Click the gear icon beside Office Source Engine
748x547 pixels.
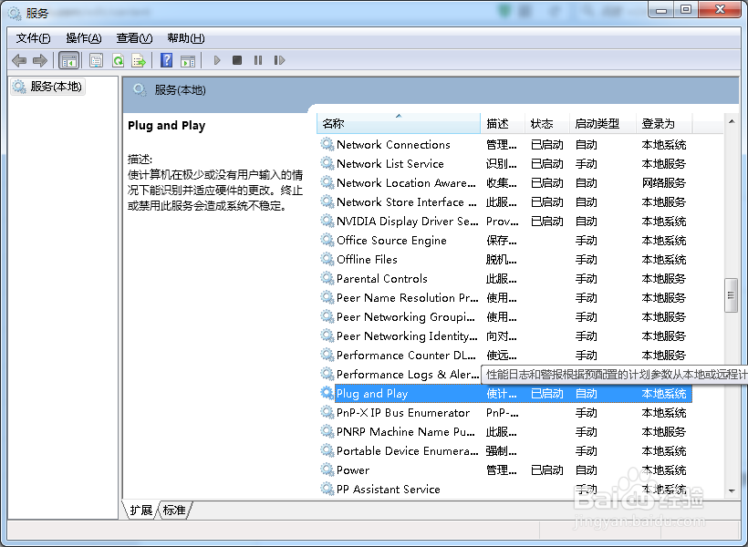click(327, 240)
